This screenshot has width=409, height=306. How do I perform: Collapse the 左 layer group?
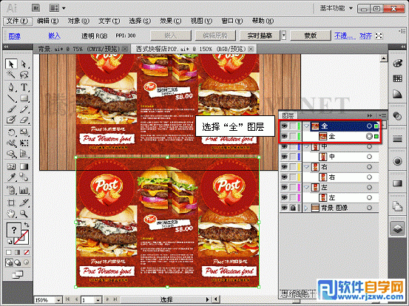tap(306, 188)
